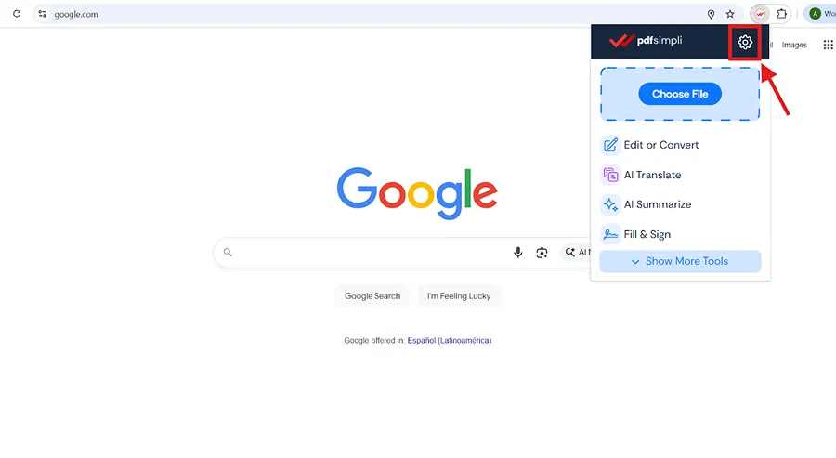Bookmark this page with star icon
836x458 pixels.
click(730, 14)
